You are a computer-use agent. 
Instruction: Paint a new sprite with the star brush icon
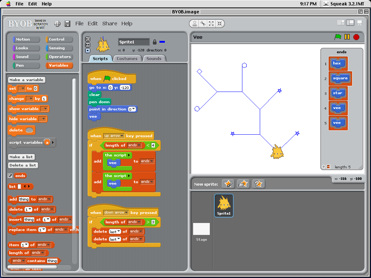pos(228,184)
